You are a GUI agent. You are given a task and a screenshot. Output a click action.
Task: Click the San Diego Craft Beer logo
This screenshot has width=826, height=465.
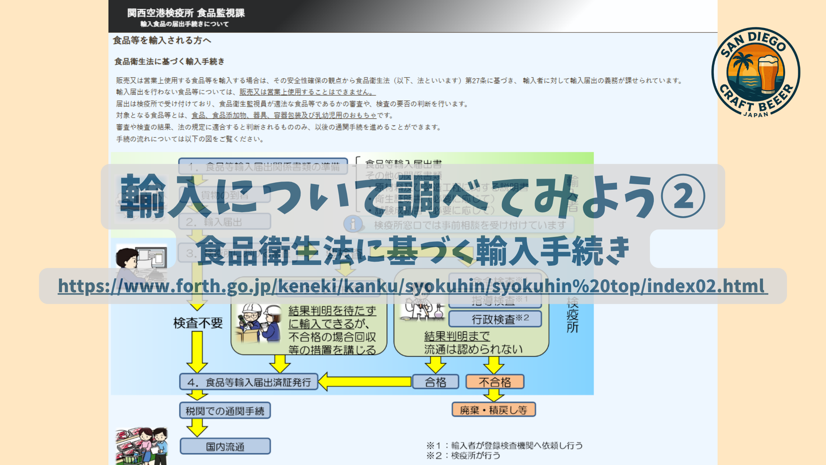click(756, 72)
